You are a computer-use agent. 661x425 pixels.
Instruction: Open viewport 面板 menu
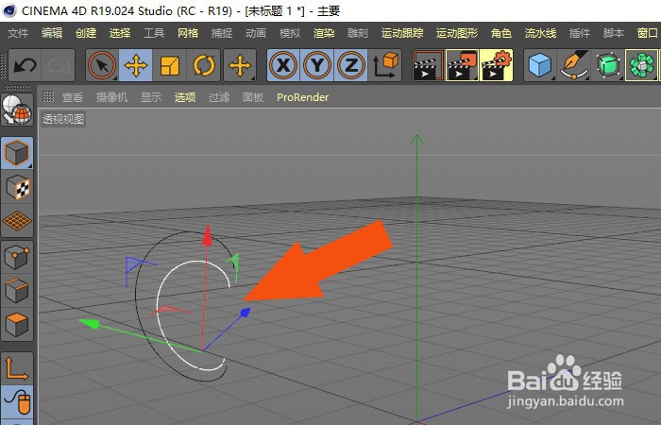click(x=253, y=97)
